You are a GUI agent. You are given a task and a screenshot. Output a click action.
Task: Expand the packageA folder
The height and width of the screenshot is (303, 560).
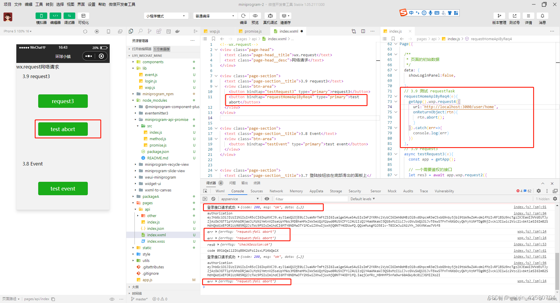coord(133,197)
